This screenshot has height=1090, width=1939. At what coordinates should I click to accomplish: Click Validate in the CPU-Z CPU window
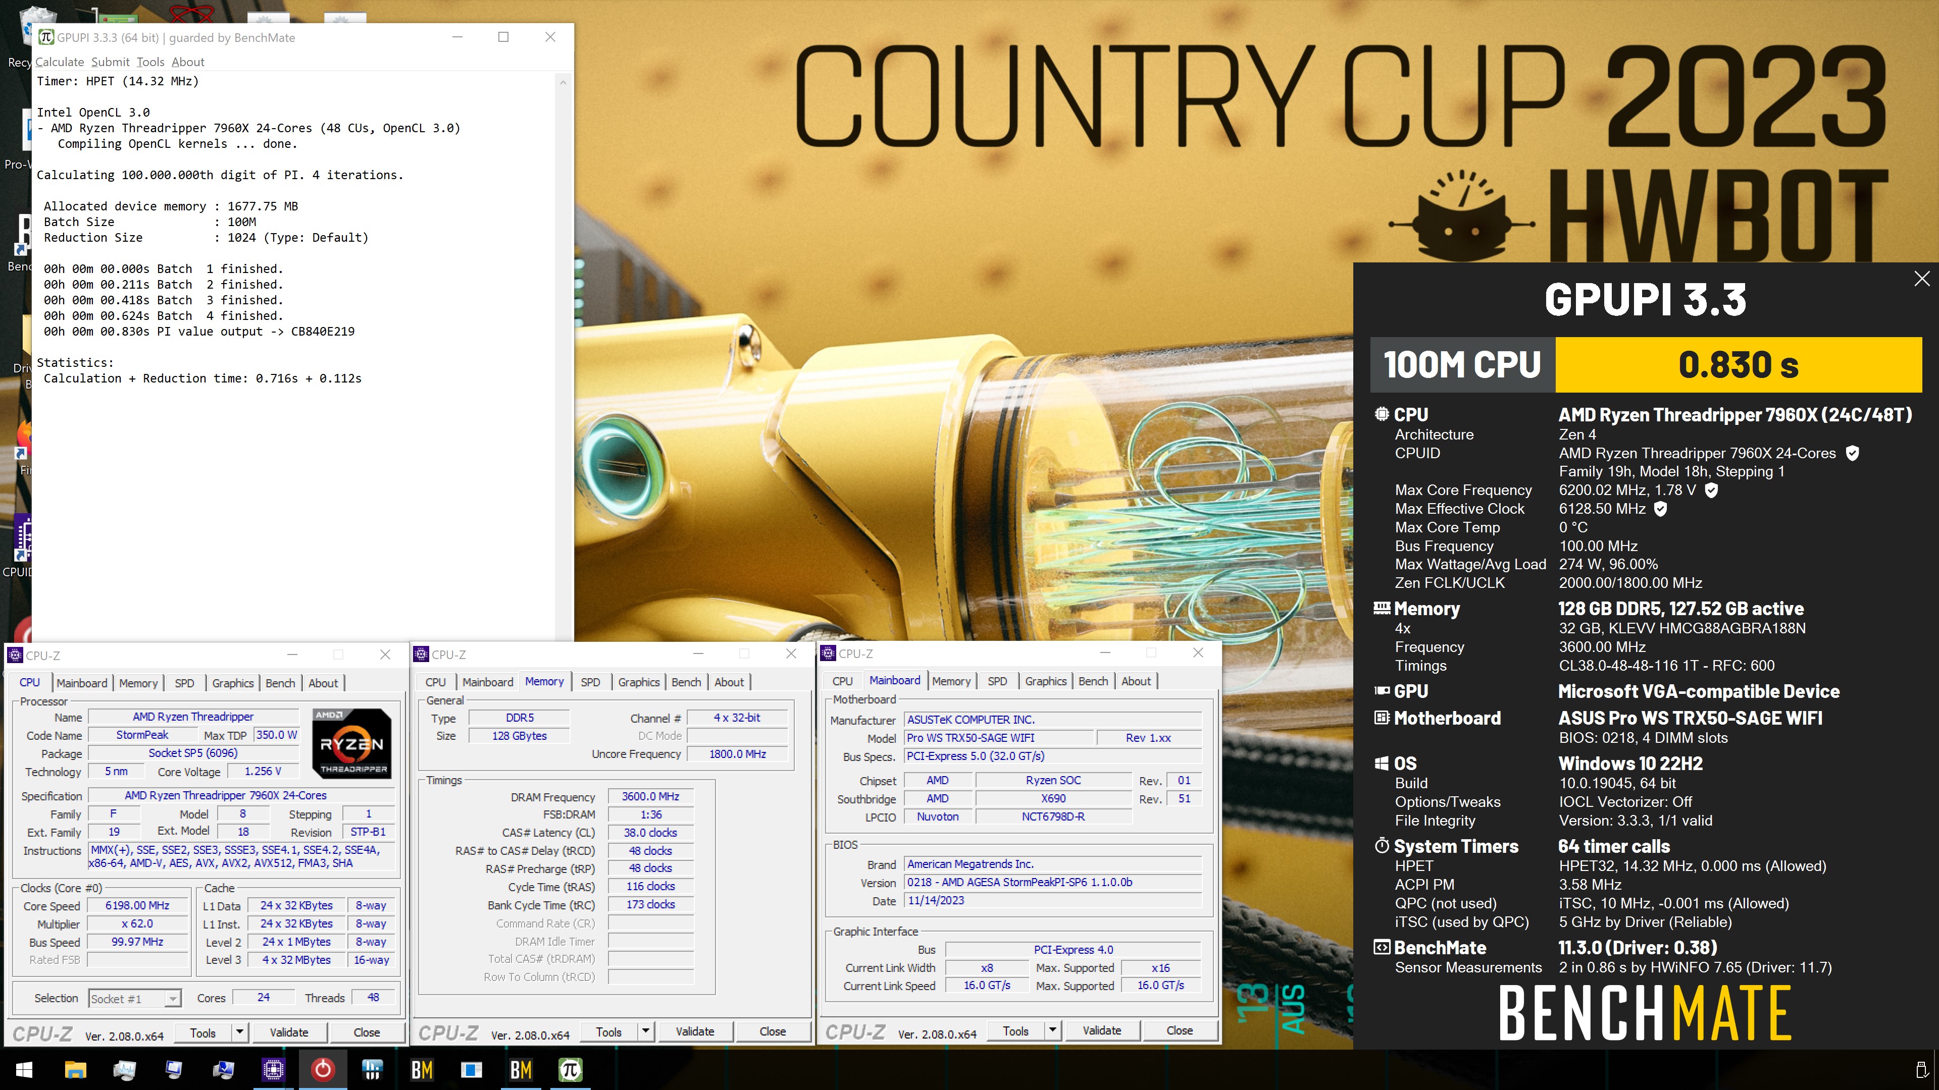click(x=289, y=1032)
